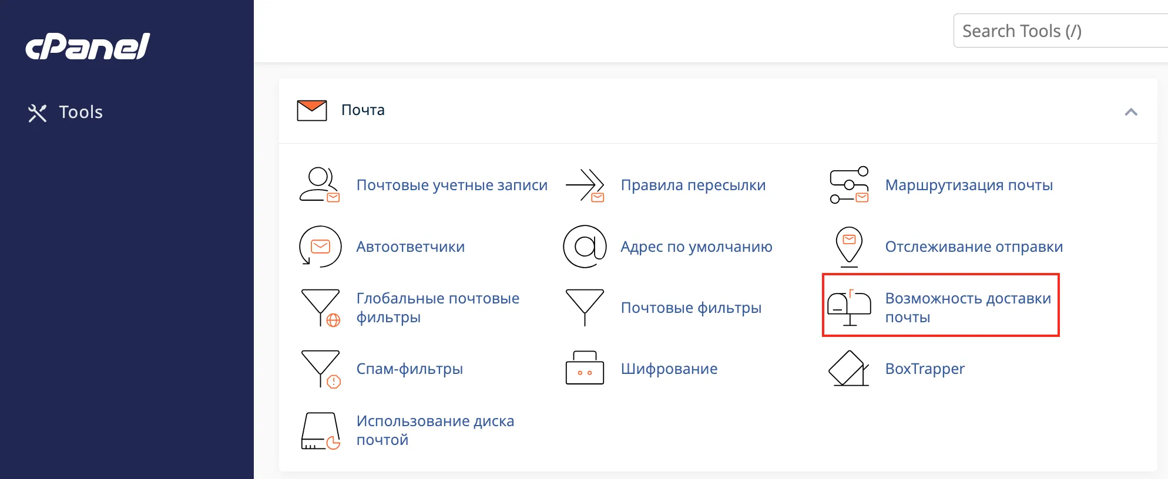This screenshot has width=1168, height=479.
Task: Open Использование диска почтой drive icon
Action: click(320, 430)
